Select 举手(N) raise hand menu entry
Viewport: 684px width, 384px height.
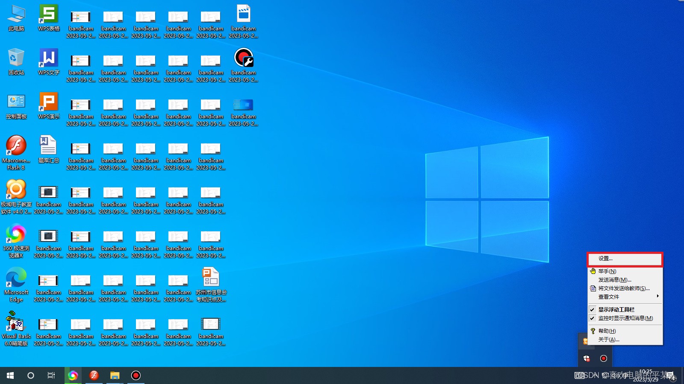click(x=607, y=271)
